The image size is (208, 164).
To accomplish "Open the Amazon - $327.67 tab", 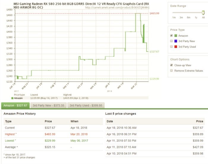I will (x=15, y=105).
